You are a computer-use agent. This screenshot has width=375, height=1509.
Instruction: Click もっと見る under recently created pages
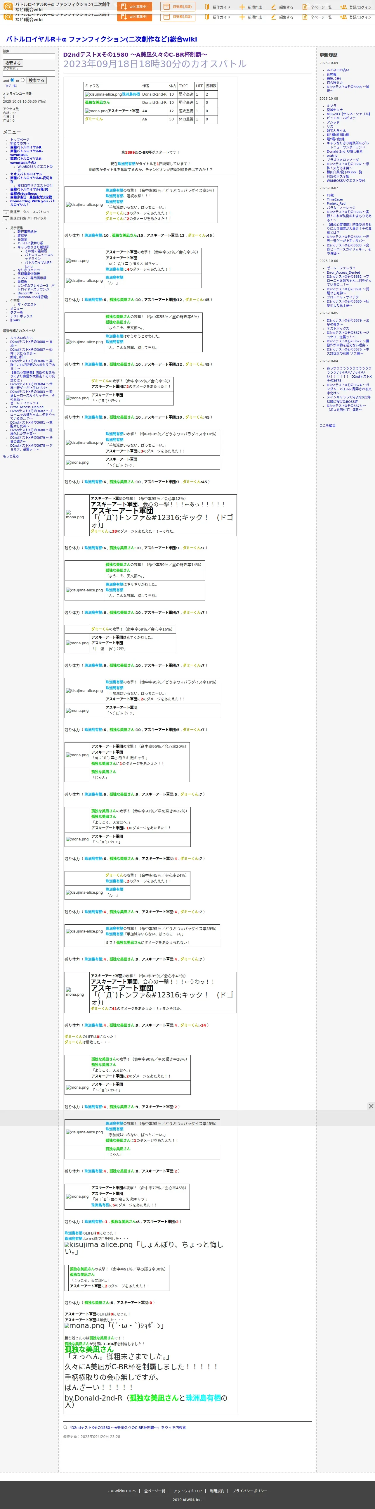click(11, 456)
